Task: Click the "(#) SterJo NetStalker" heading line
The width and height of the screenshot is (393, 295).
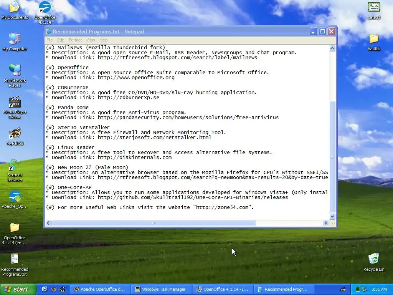Action: coord(78,128)
